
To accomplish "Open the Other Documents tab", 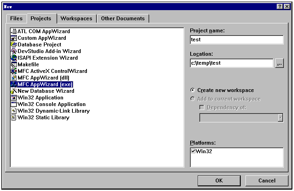I will pos(123,18).
